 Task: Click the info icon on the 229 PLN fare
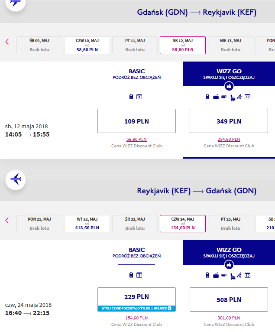pyautogui.click(x=169, y=308)
